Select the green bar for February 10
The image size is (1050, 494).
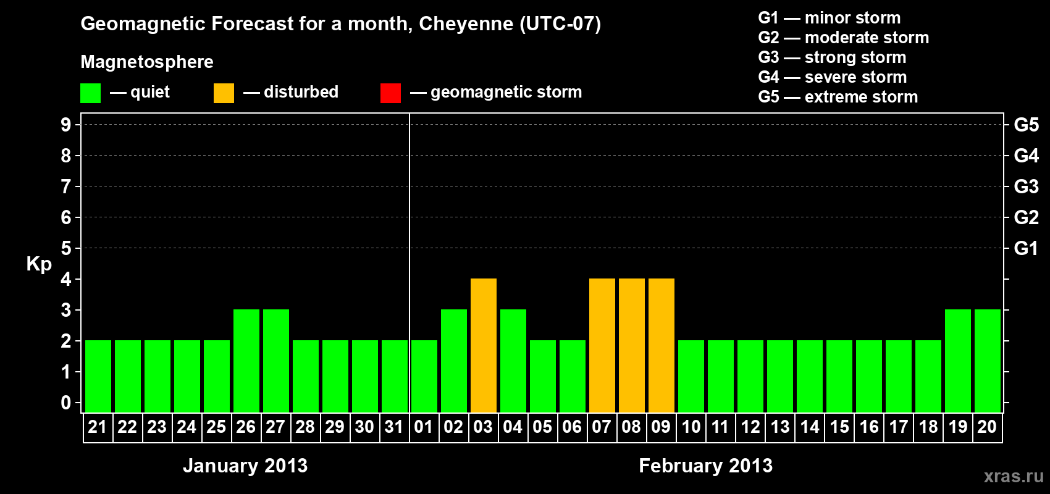point(691,377)
